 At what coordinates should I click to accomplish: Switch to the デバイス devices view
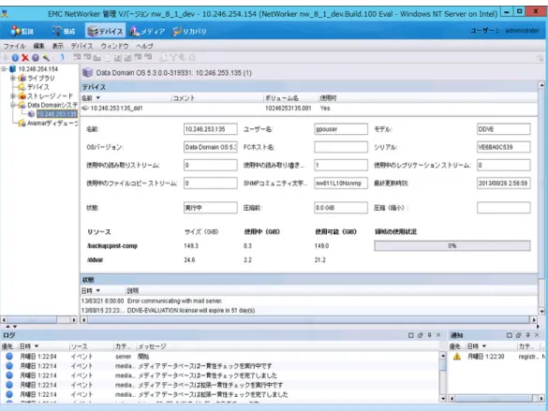coord(105,31)
